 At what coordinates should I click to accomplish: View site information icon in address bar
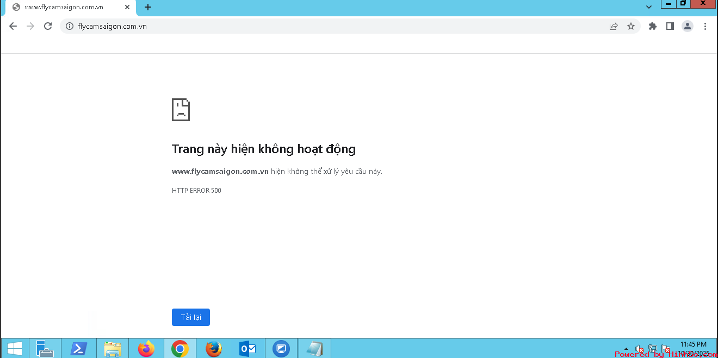click(69, 26)
